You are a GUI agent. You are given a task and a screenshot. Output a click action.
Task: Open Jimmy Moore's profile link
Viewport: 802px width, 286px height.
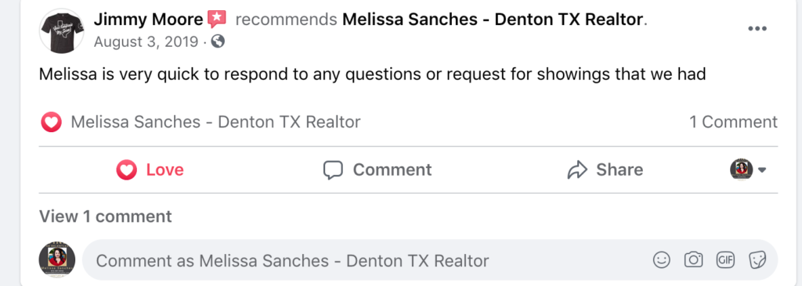click(148, 20)
